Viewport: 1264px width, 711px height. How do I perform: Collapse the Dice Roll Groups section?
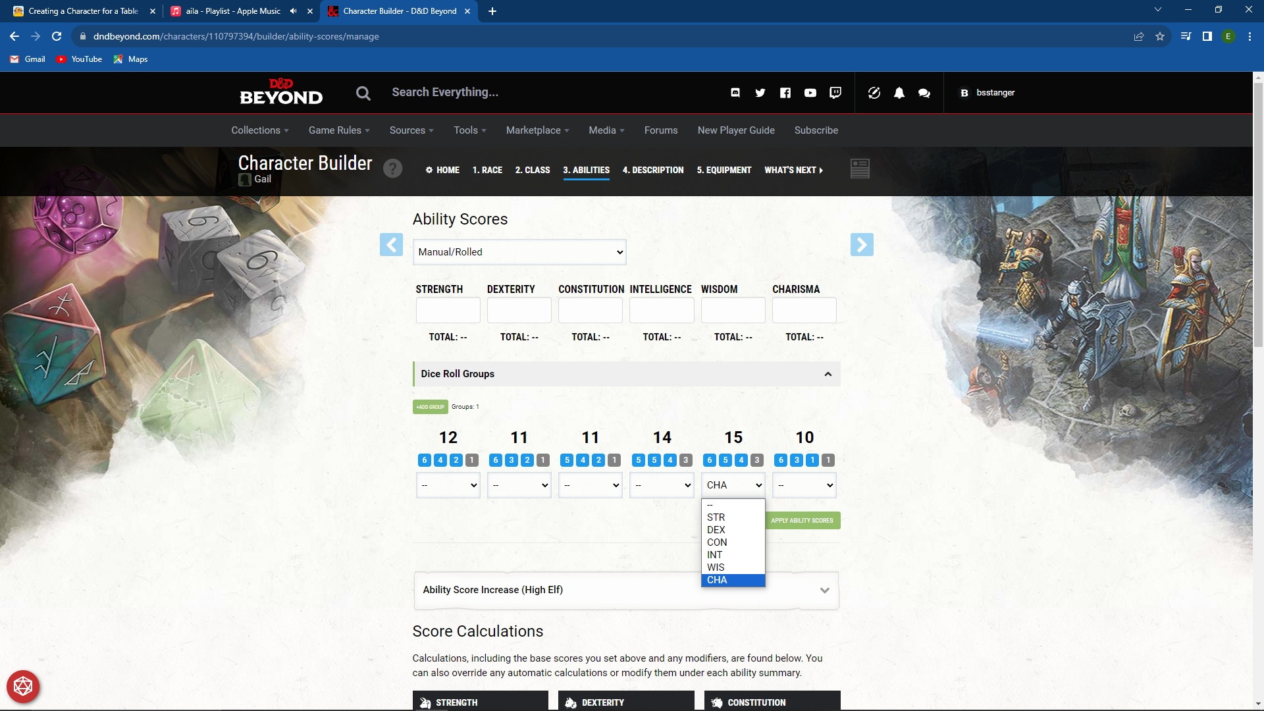(x=828, y=373)
